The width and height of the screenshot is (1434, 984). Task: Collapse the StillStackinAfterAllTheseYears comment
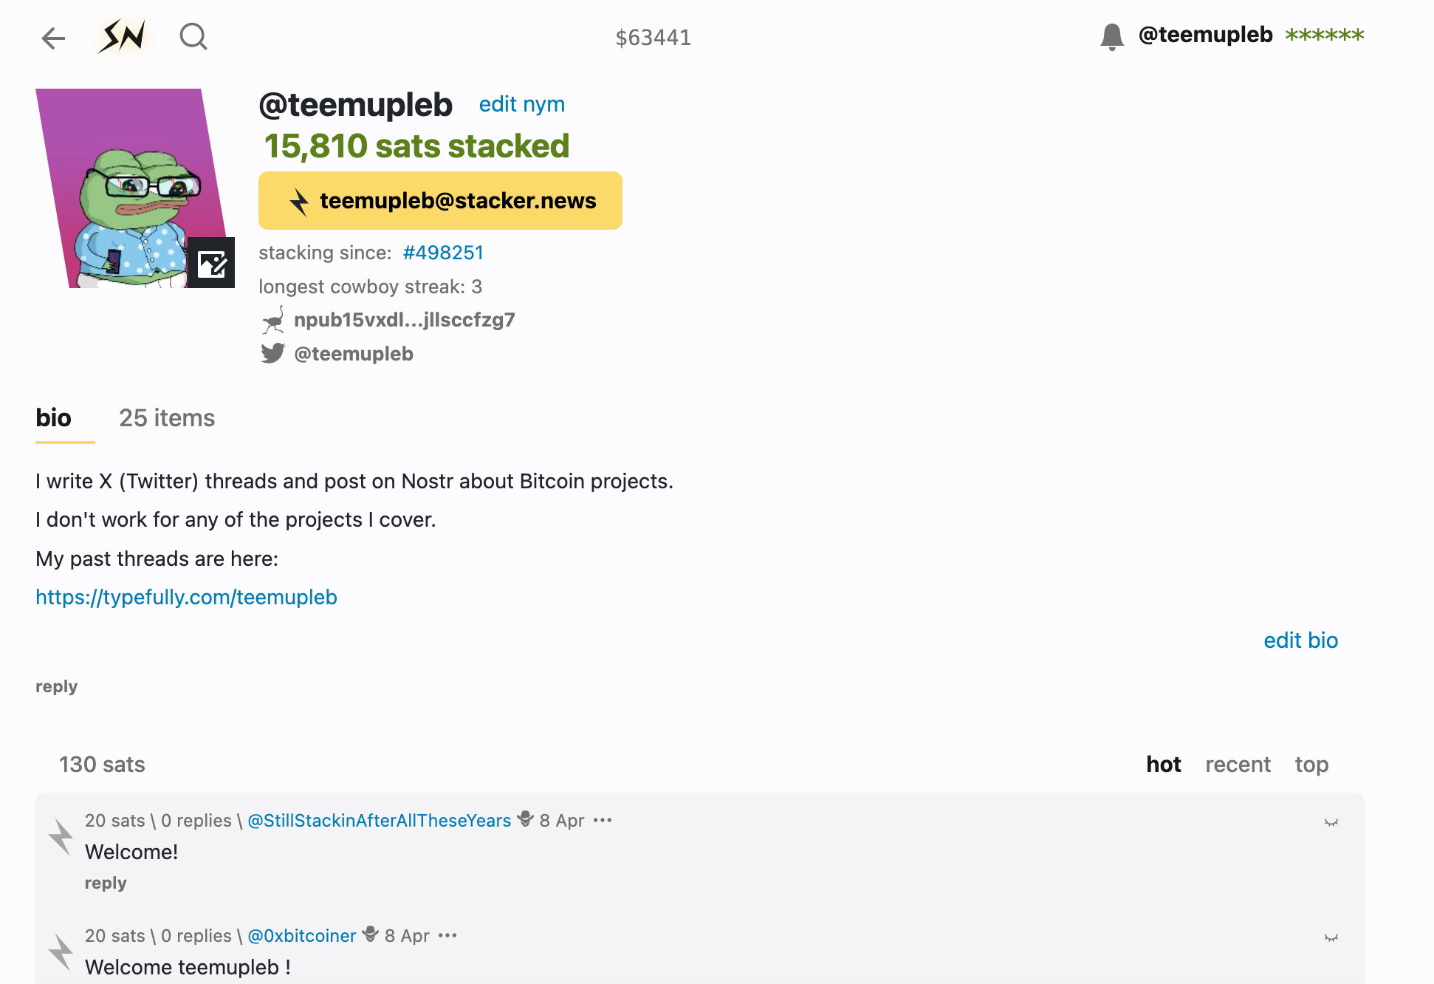click(1331, 822)
